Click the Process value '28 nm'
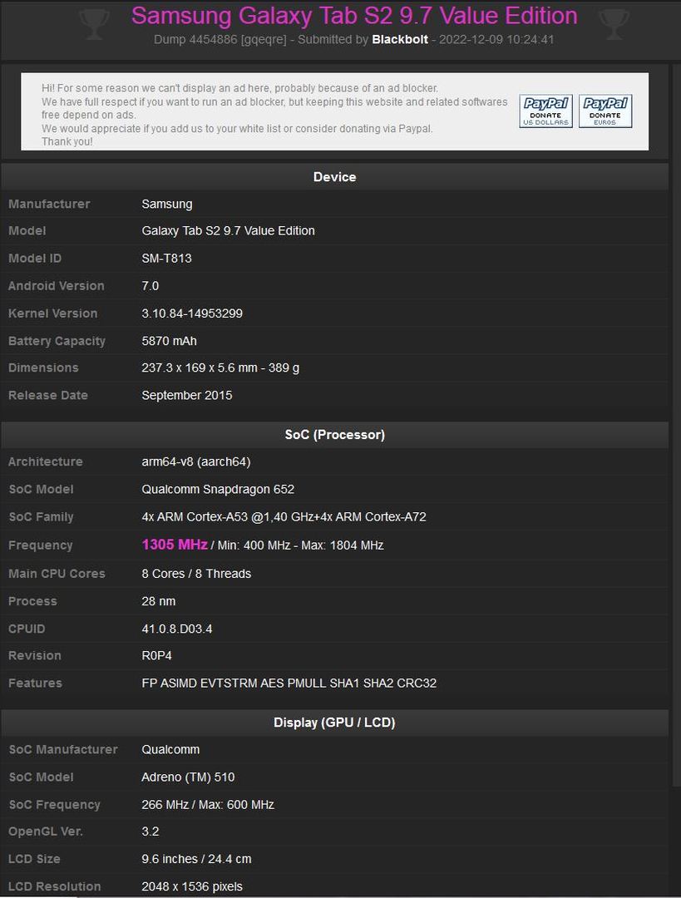681x898 pixels. point(159,601)
